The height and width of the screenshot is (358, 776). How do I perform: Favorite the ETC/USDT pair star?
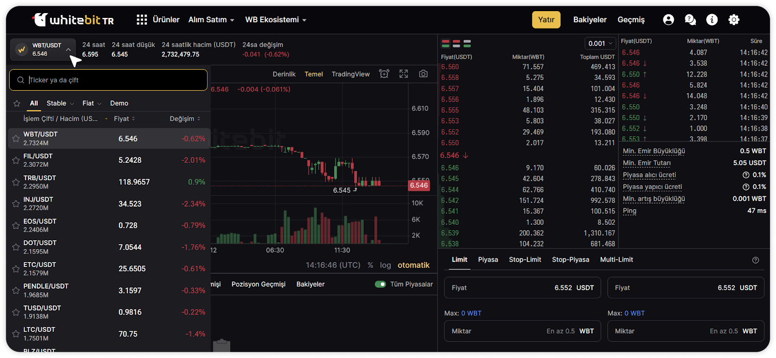tap(16, 269)
